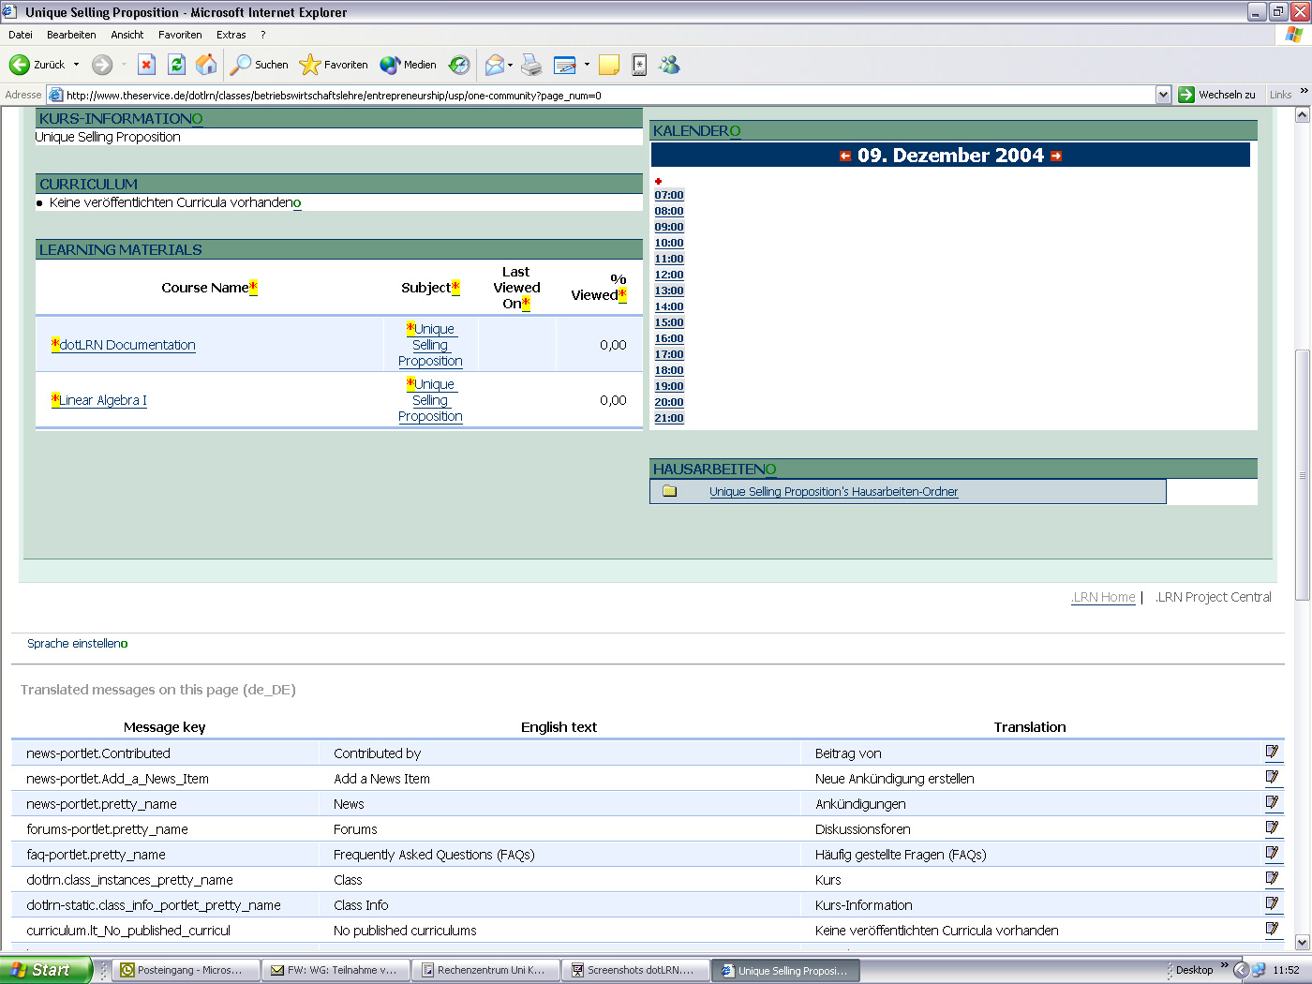The image size is (1312, 984).
Task: Open the Hausarbeiten folder icon
Action: 669,490
